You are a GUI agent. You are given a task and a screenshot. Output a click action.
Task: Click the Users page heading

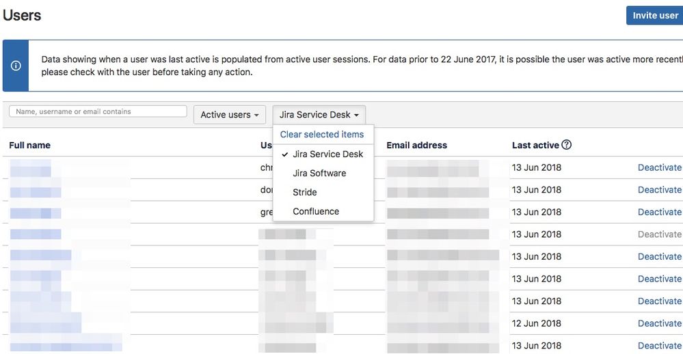click(x=22, y=15)
